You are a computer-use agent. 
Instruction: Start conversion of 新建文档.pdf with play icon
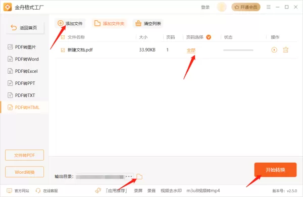click(274, 50)
